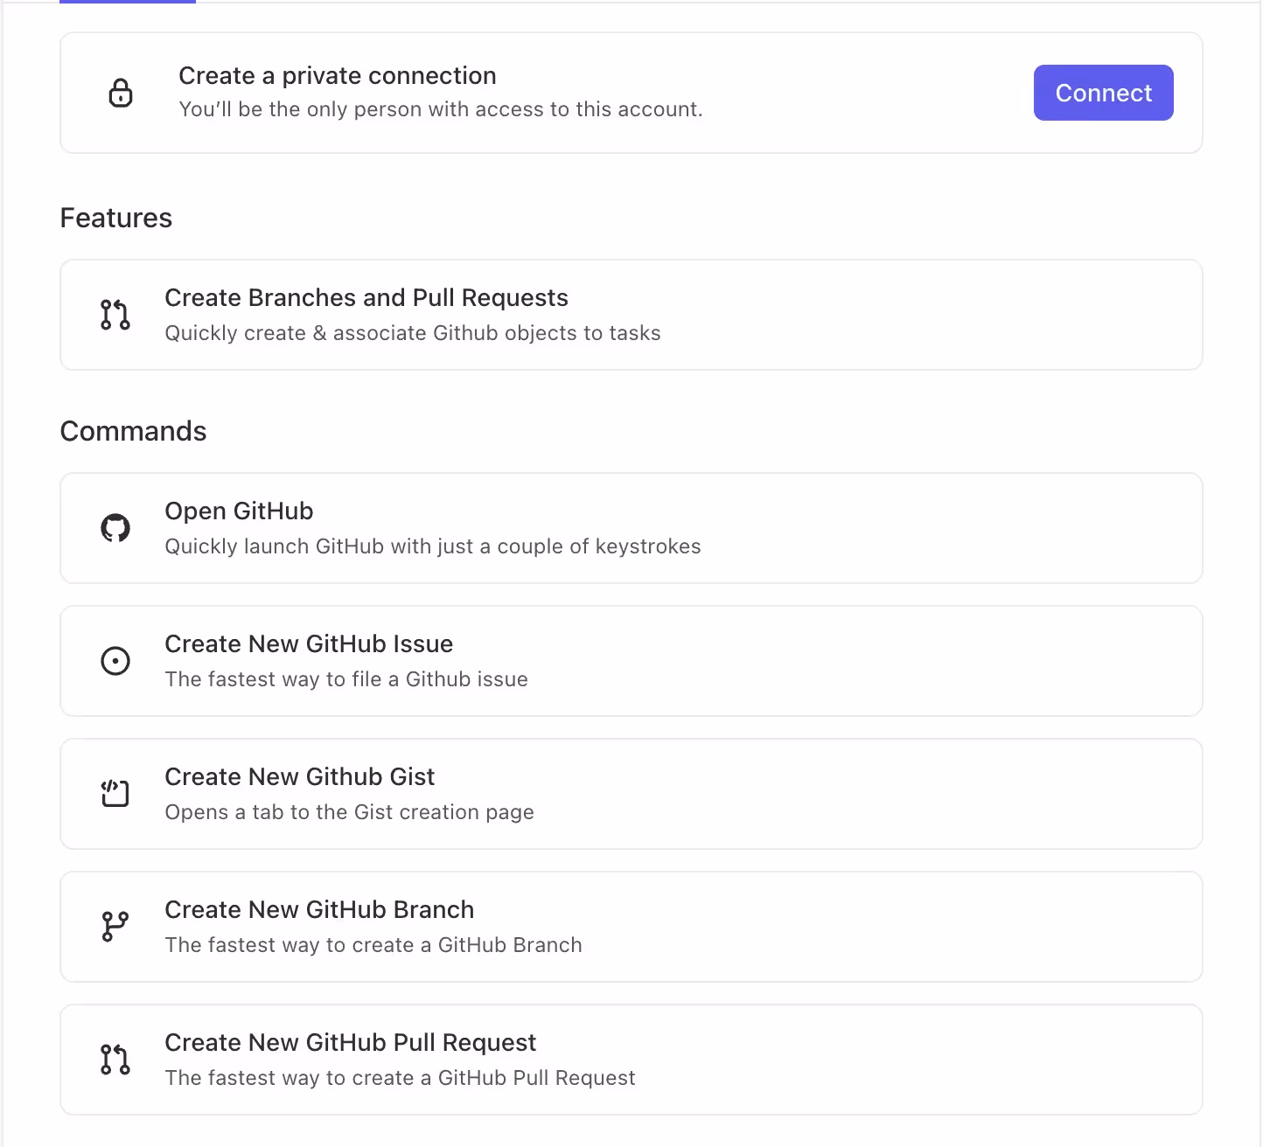
Task: Click the Open GitHub command description text
Action: click(x=432, y=546)
